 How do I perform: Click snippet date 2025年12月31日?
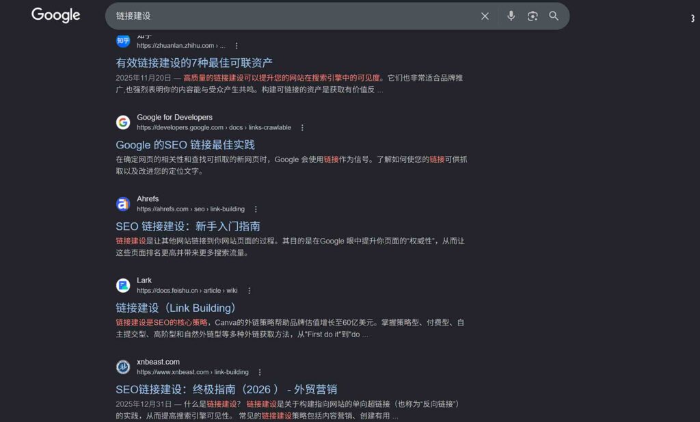(144, 404)
